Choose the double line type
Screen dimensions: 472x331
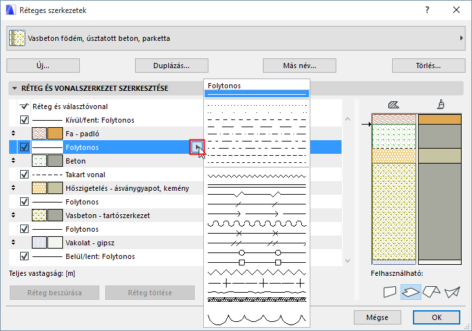coord(256,186)
